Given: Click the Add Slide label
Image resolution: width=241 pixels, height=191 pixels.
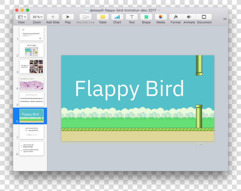Looking at the screenshot, I should 53,22.
